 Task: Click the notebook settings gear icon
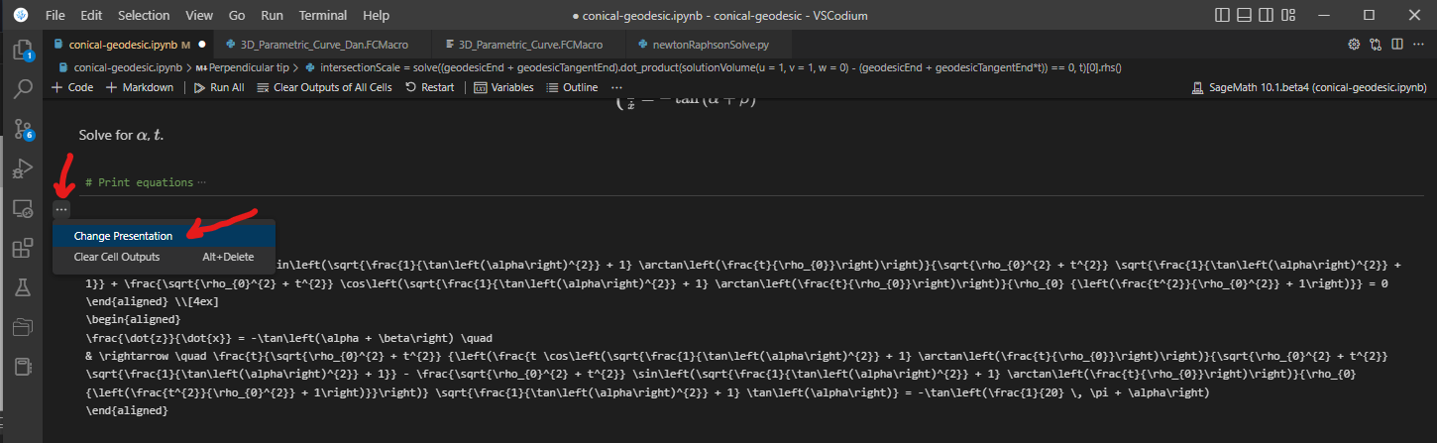click(1354, 45)
